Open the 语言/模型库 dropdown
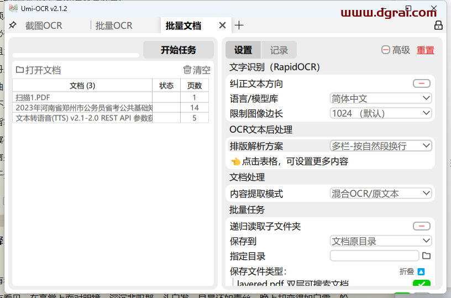 click(380, 98)
